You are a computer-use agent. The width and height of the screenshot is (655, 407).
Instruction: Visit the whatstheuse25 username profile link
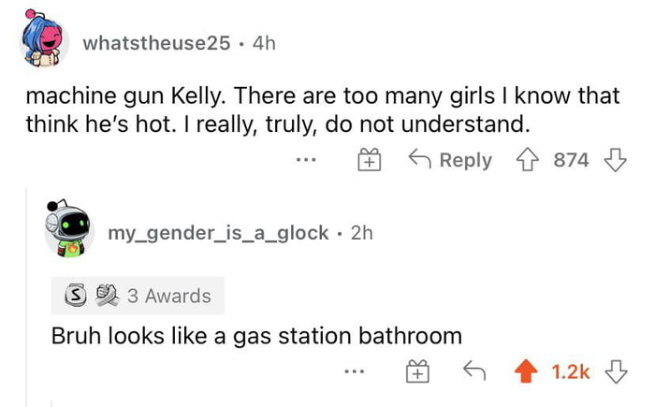coord(155,42)
